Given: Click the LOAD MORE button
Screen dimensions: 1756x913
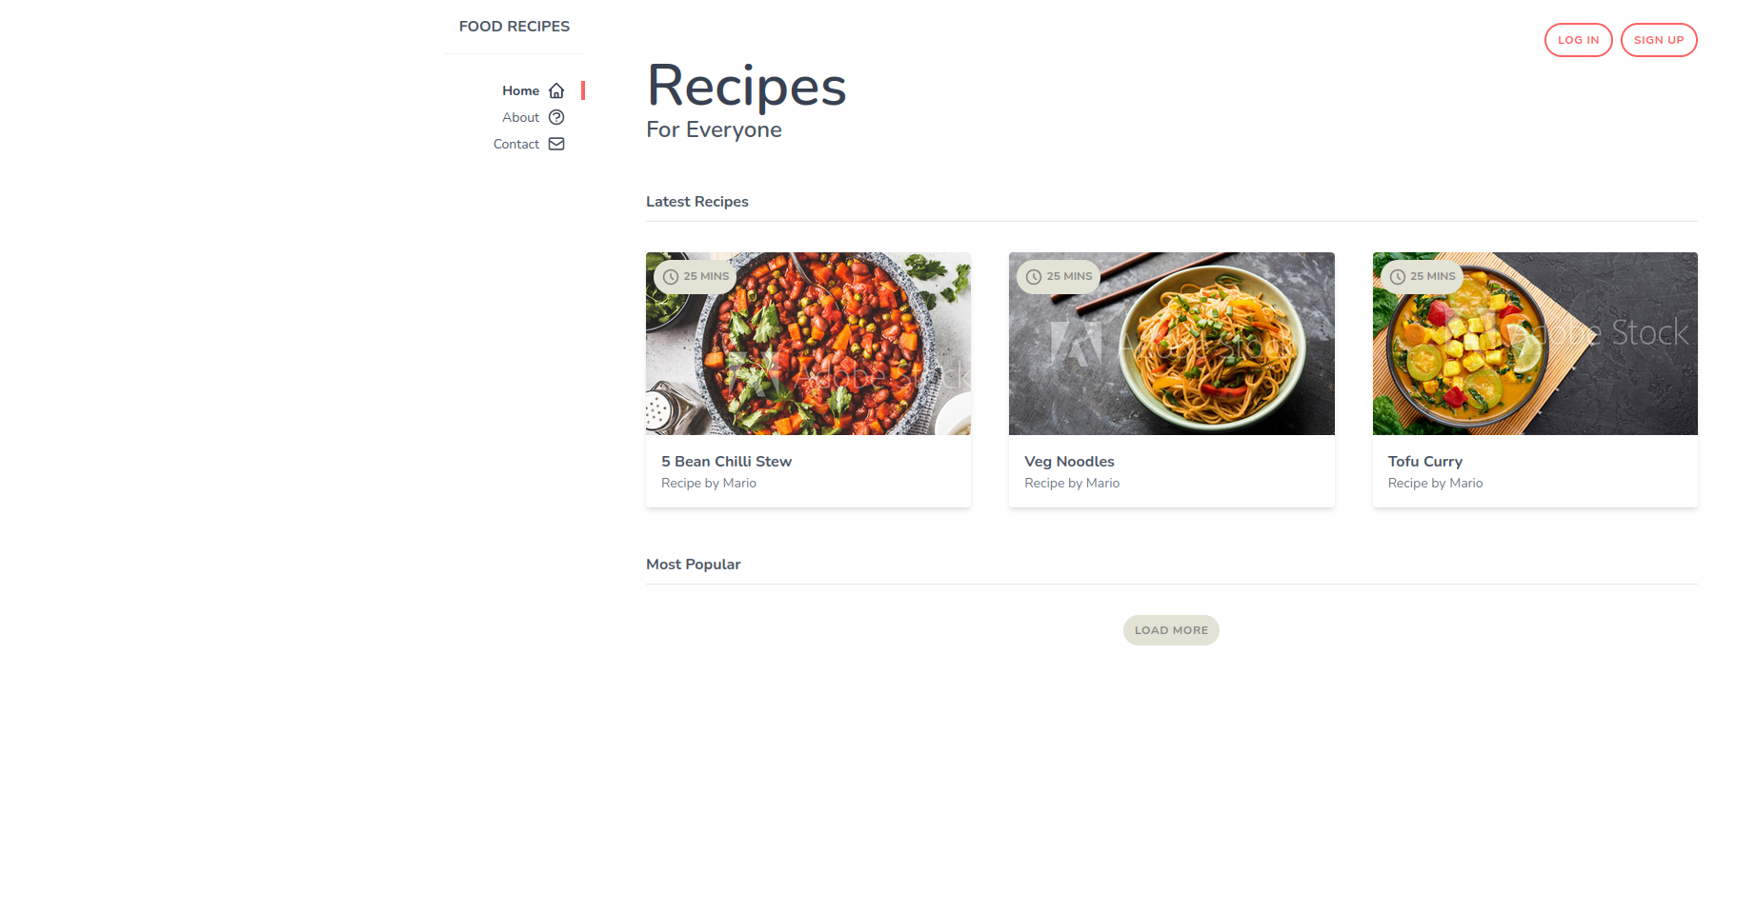Looking at the screenshot, I should [x=1171, y=630].
